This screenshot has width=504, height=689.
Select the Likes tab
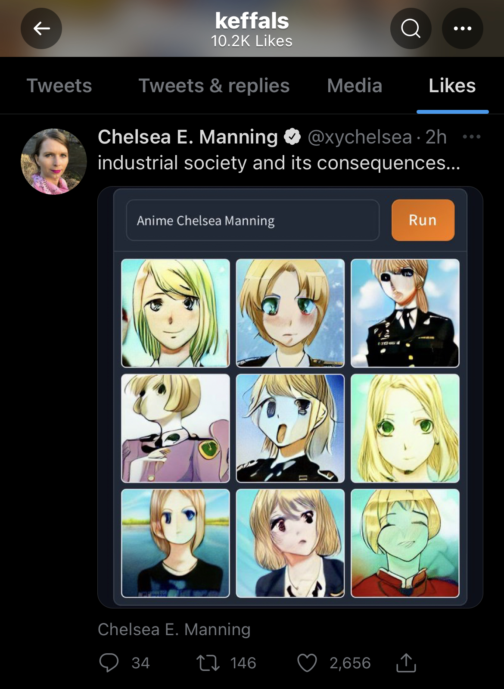[452, 85]
